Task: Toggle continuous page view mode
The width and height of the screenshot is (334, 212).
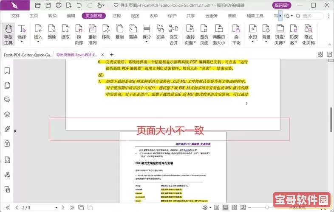Action: point(225,207)
